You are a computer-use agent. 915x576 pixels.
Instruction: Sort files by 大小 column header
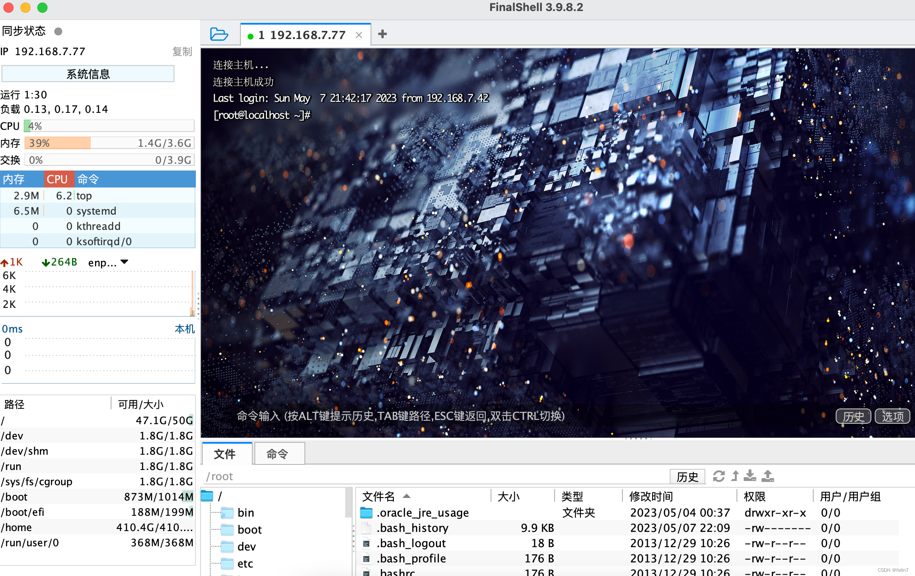(523, 496)
